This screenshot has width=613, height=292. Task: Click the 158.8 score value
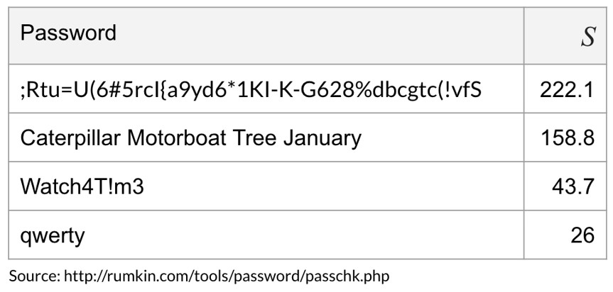(568, 137)
